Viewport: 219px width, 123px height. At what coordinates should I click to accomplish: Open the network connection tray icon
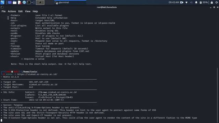click(186, 2)
